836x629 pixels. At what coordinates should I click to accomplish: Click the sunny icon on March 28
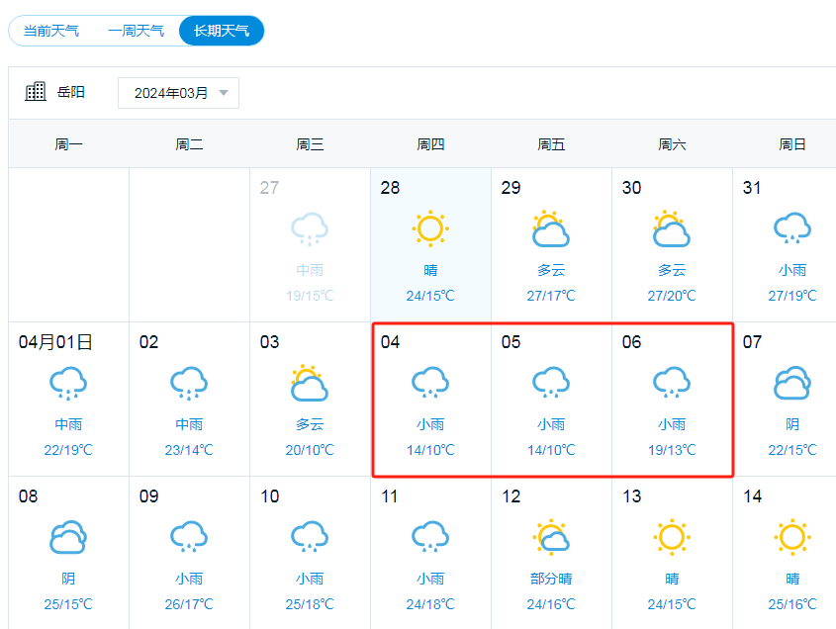pyautogui.click(x=430, y=229)
